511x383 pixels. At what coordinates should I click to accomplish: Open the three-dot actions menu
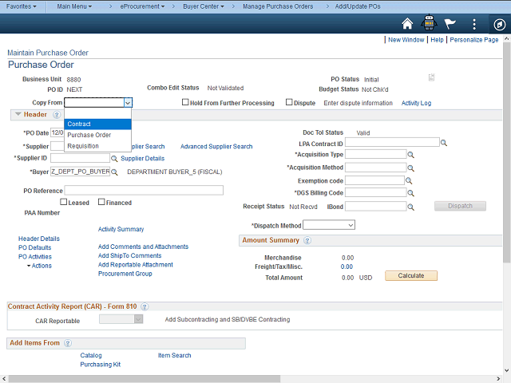pos(474,24)
